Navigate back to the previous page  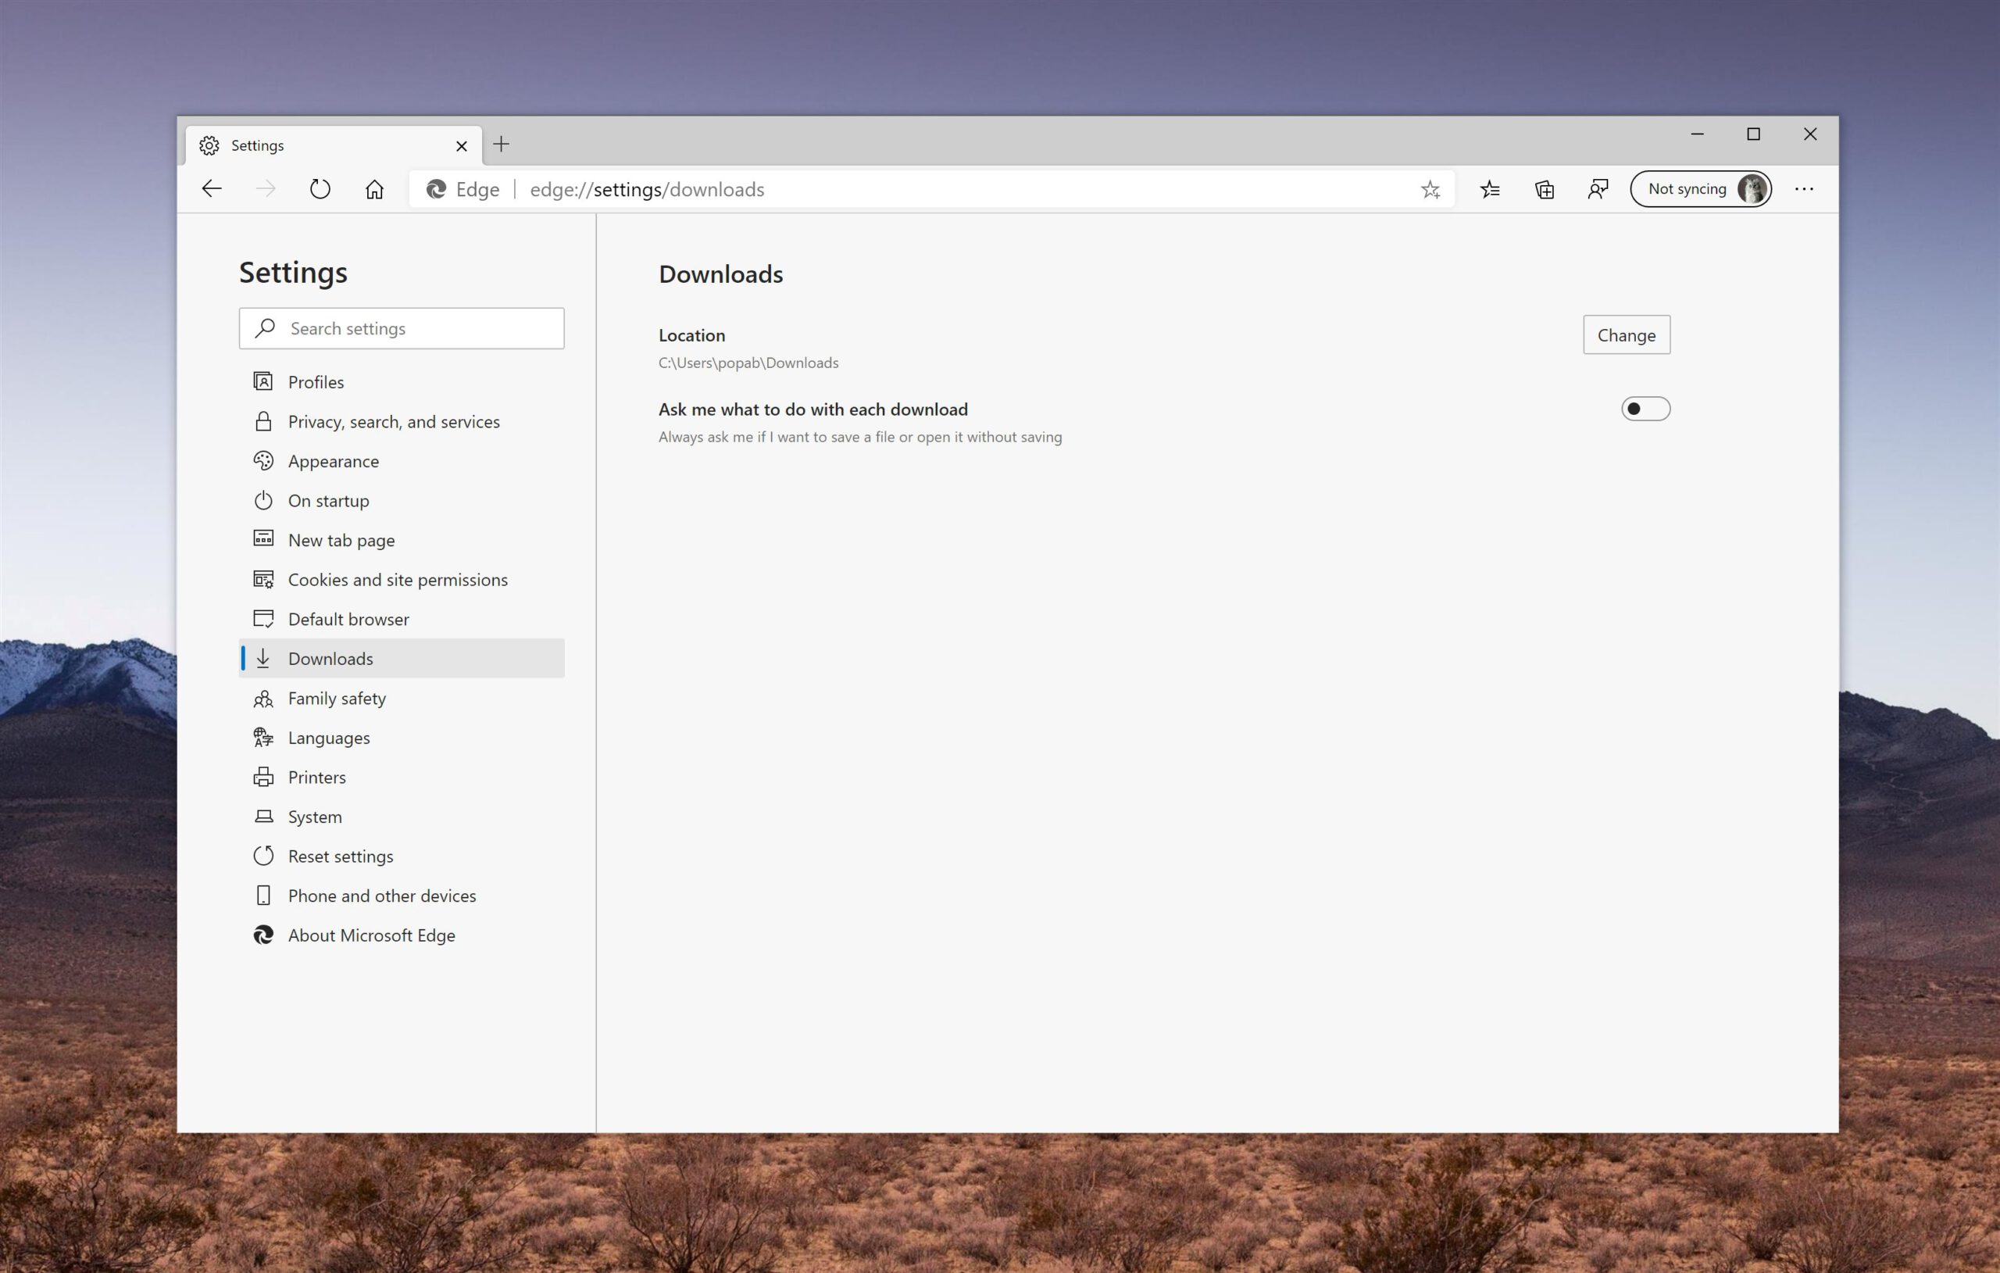pyautogui.click(x=212, y=188)
